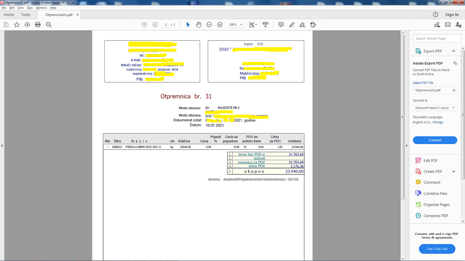Click the current page number field
The width and height of the screenshot is (465, 261).
pos(166,25)
